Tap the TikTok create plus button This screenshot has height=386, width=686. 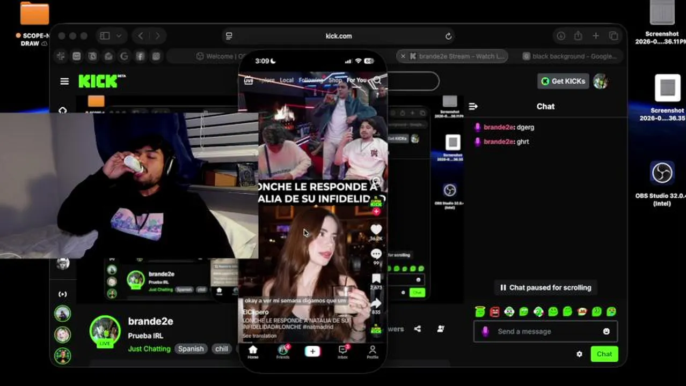coord(312,351)
